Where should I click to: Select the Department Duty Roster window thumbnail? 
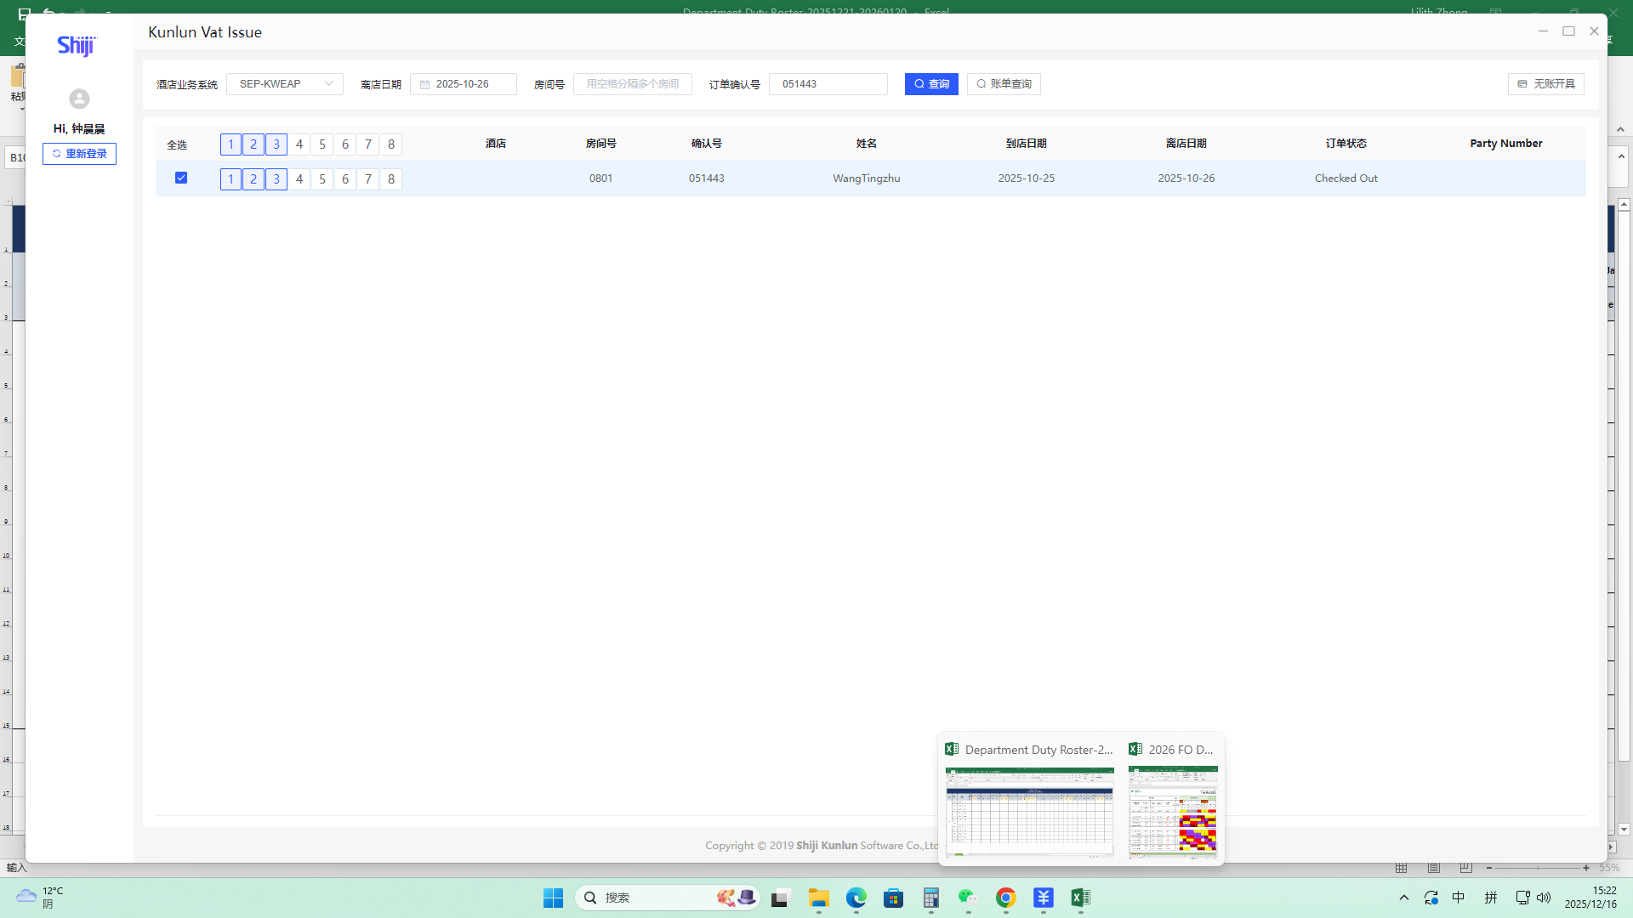(x=1029, y=810)
